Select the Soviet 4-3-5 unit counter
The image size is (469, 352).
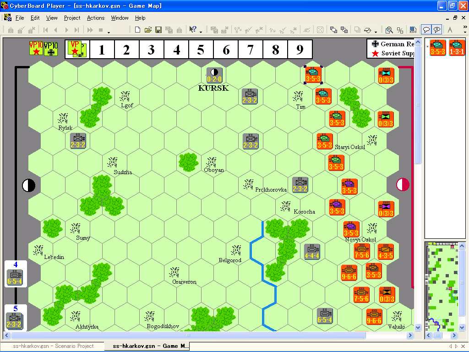coord(386,252)
